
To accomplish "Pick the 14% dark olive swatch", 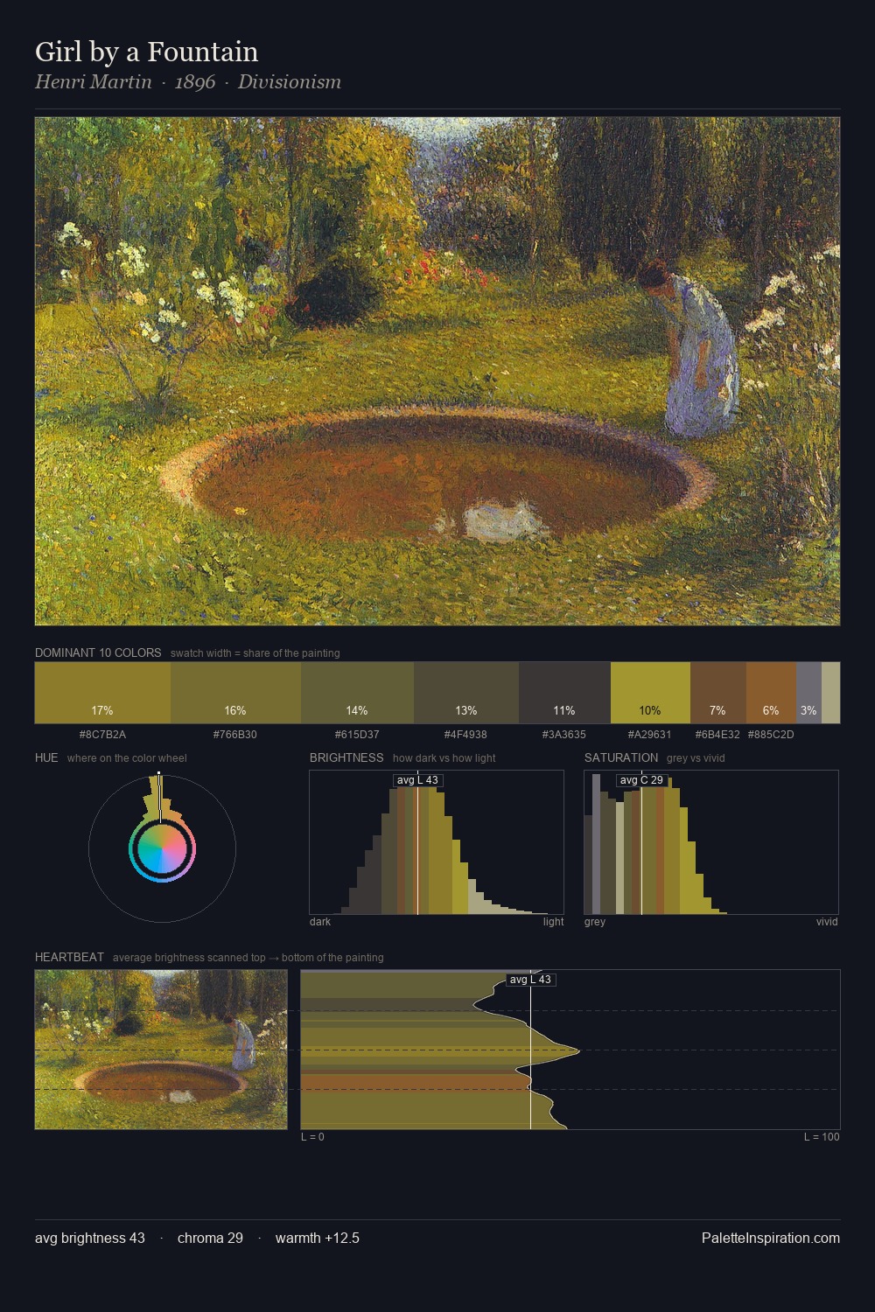I will [x=357, y=693].
